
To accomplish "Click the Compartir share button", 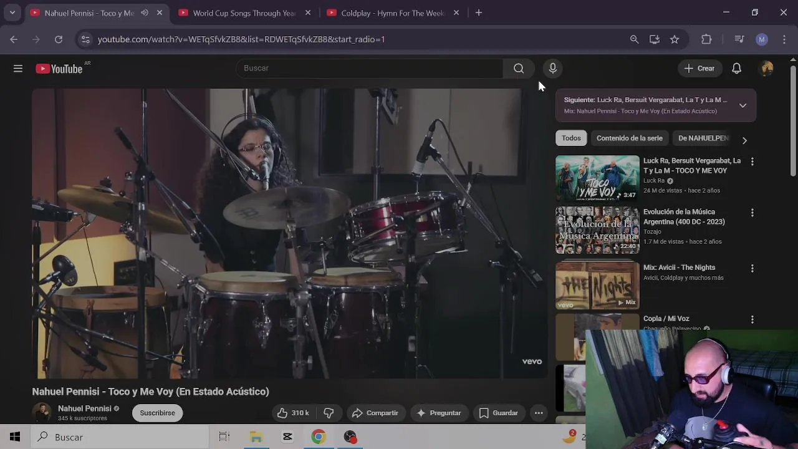I will point(375,413).
